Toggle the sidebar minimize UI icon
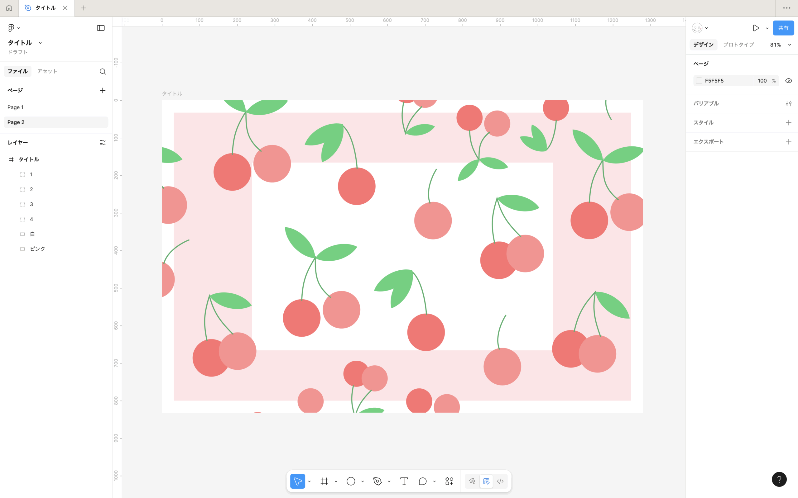This screenshot has height=498, width=798. [x=101, y=28]
